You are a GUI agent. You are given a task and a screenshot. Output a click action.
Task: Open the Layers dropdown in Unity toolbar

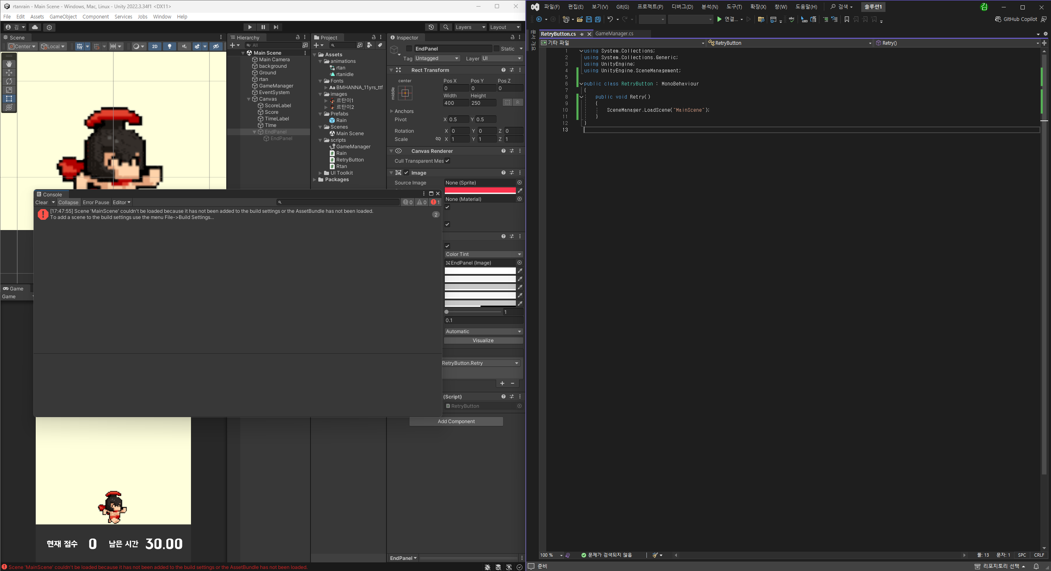pos(470,27)
